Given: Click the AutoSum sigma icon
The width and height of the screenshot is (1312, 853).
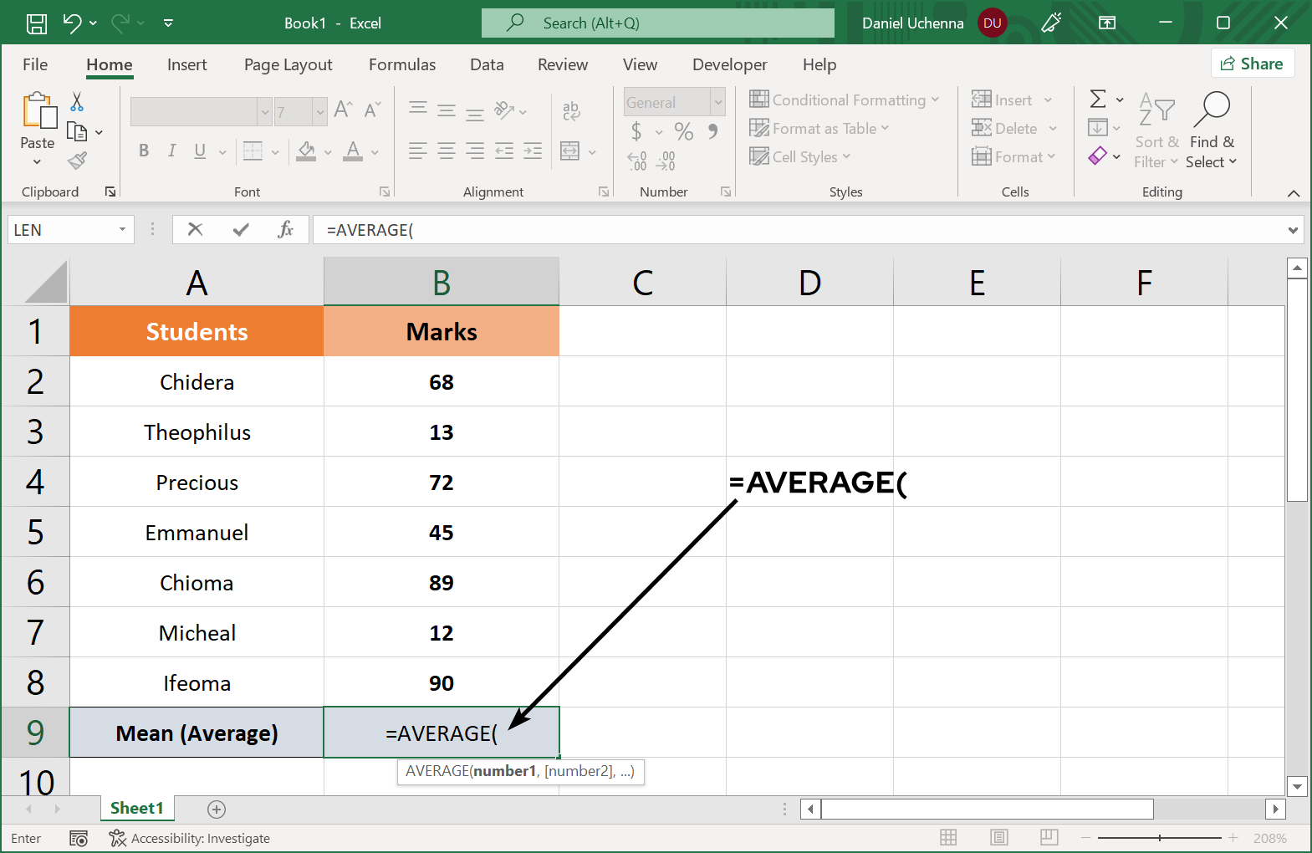Looking at the screenshot, I should click(x=1098, y=100).
